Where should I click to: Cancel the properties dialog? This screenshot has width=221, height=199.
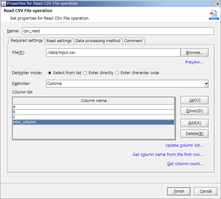tap(206, 191)
